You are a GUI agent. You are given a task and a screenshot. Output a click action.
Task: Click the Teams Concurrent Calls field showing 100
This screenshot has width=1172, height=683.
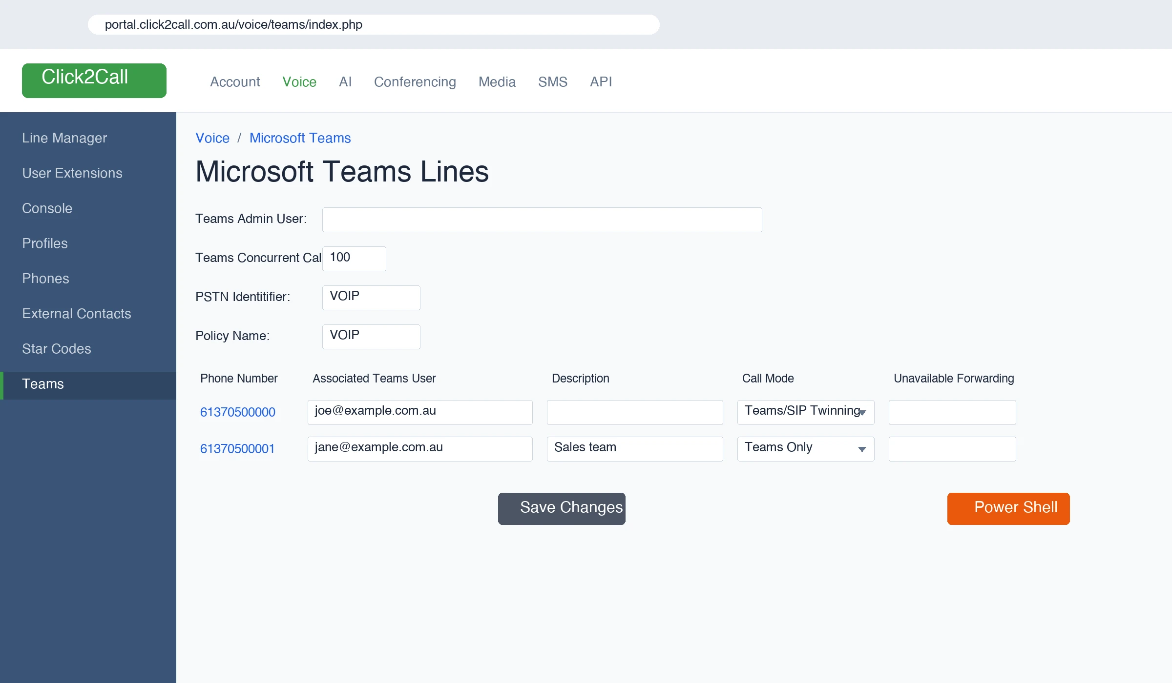[x=354, y=259]
